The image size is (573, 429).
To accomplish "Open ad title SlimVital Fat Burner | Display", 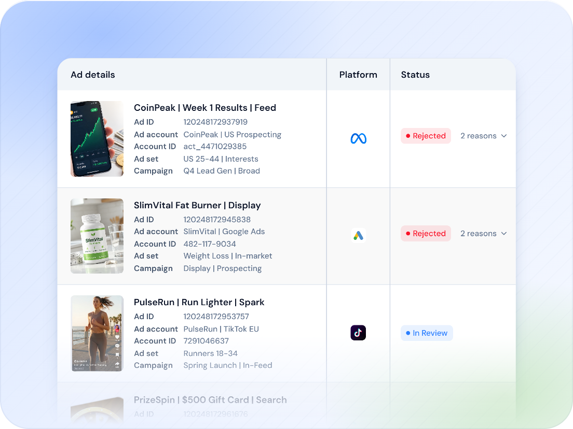I will tap(197, 205).
